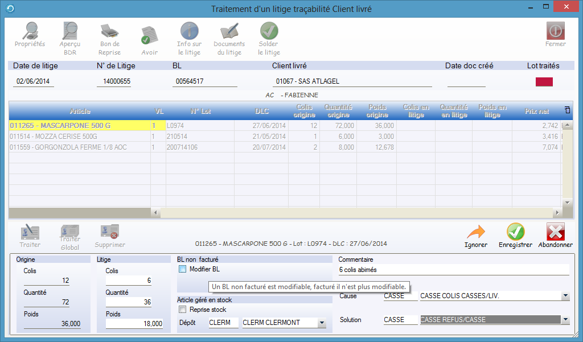Click the Bon de Reprise printer icon
This screenshot has width=583, height=342.
pos(109,31)
